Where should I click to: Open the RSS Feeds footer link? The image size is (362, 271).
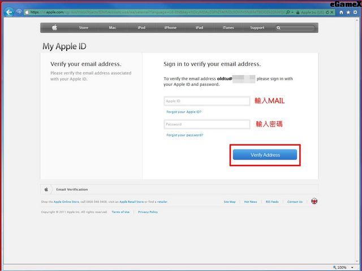(272, 202)
